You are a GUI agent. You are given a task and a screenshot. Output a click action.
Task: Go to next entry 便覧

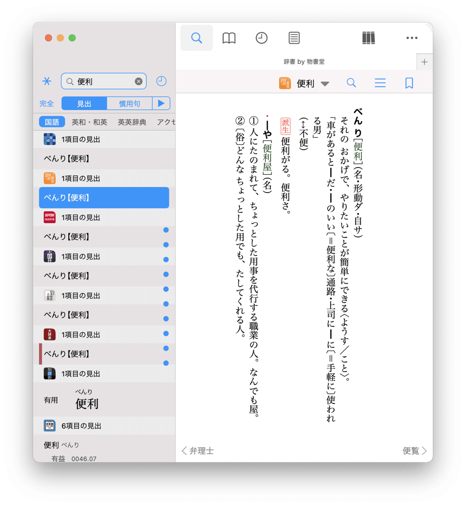415,451
